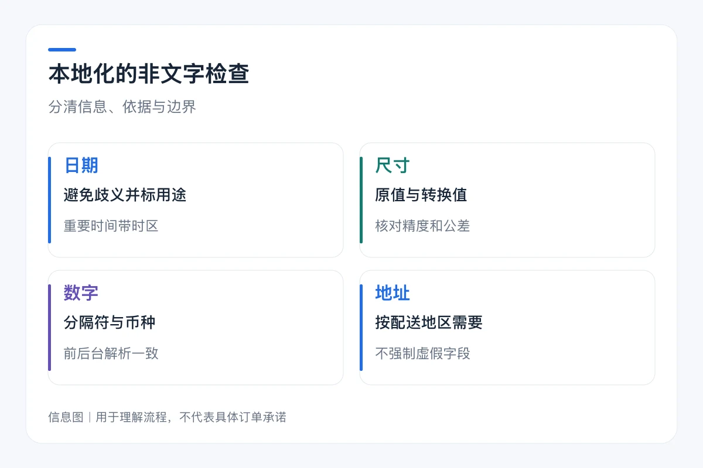Screen dimensions: 703x468
Task: Select the line 前后台解析一致
Action: [111, 353]
